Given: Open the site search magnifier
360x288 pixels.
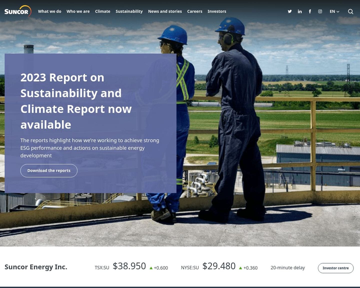Looking at the screenshot, I should [350, 11].
